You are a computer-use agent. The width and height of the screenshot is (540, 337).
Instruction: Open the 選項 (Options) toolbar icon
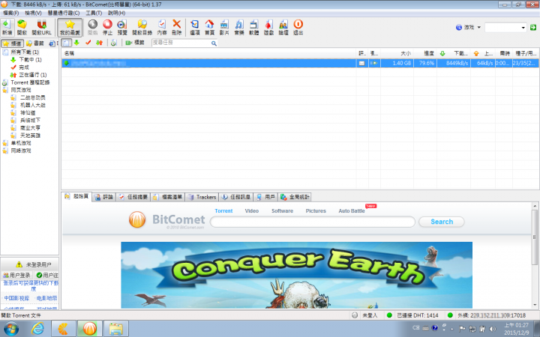click(194, 27)
